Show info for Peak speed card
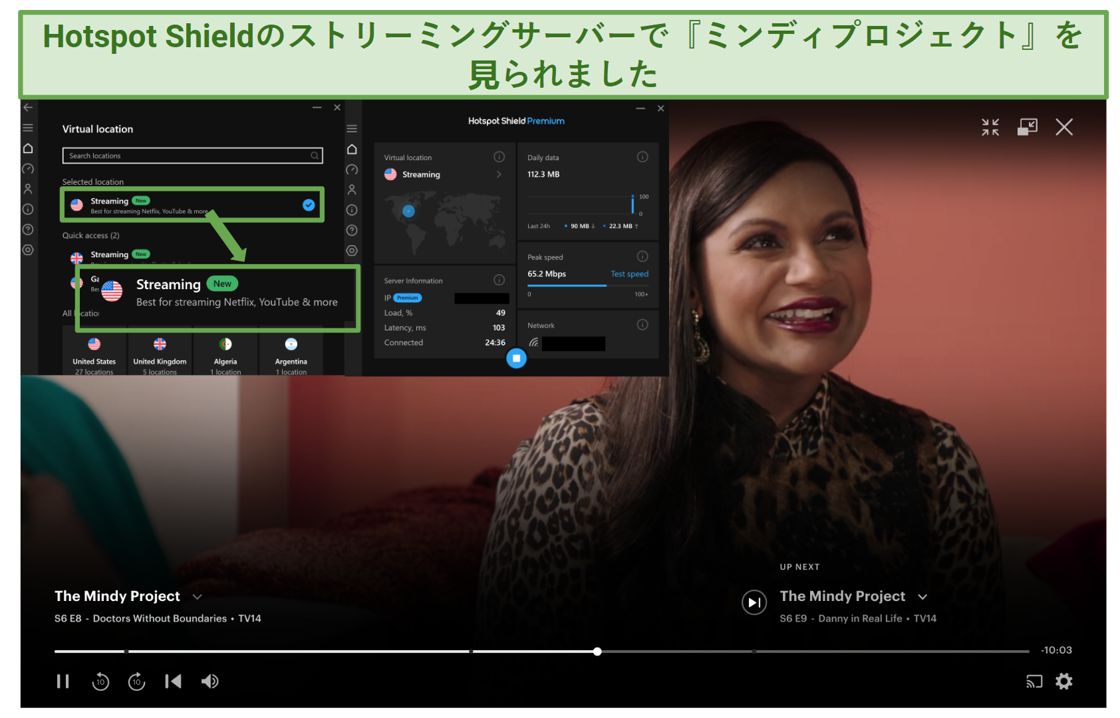Image resolution: width=1120 pixels, height=718 pixels. click(642, 257)
